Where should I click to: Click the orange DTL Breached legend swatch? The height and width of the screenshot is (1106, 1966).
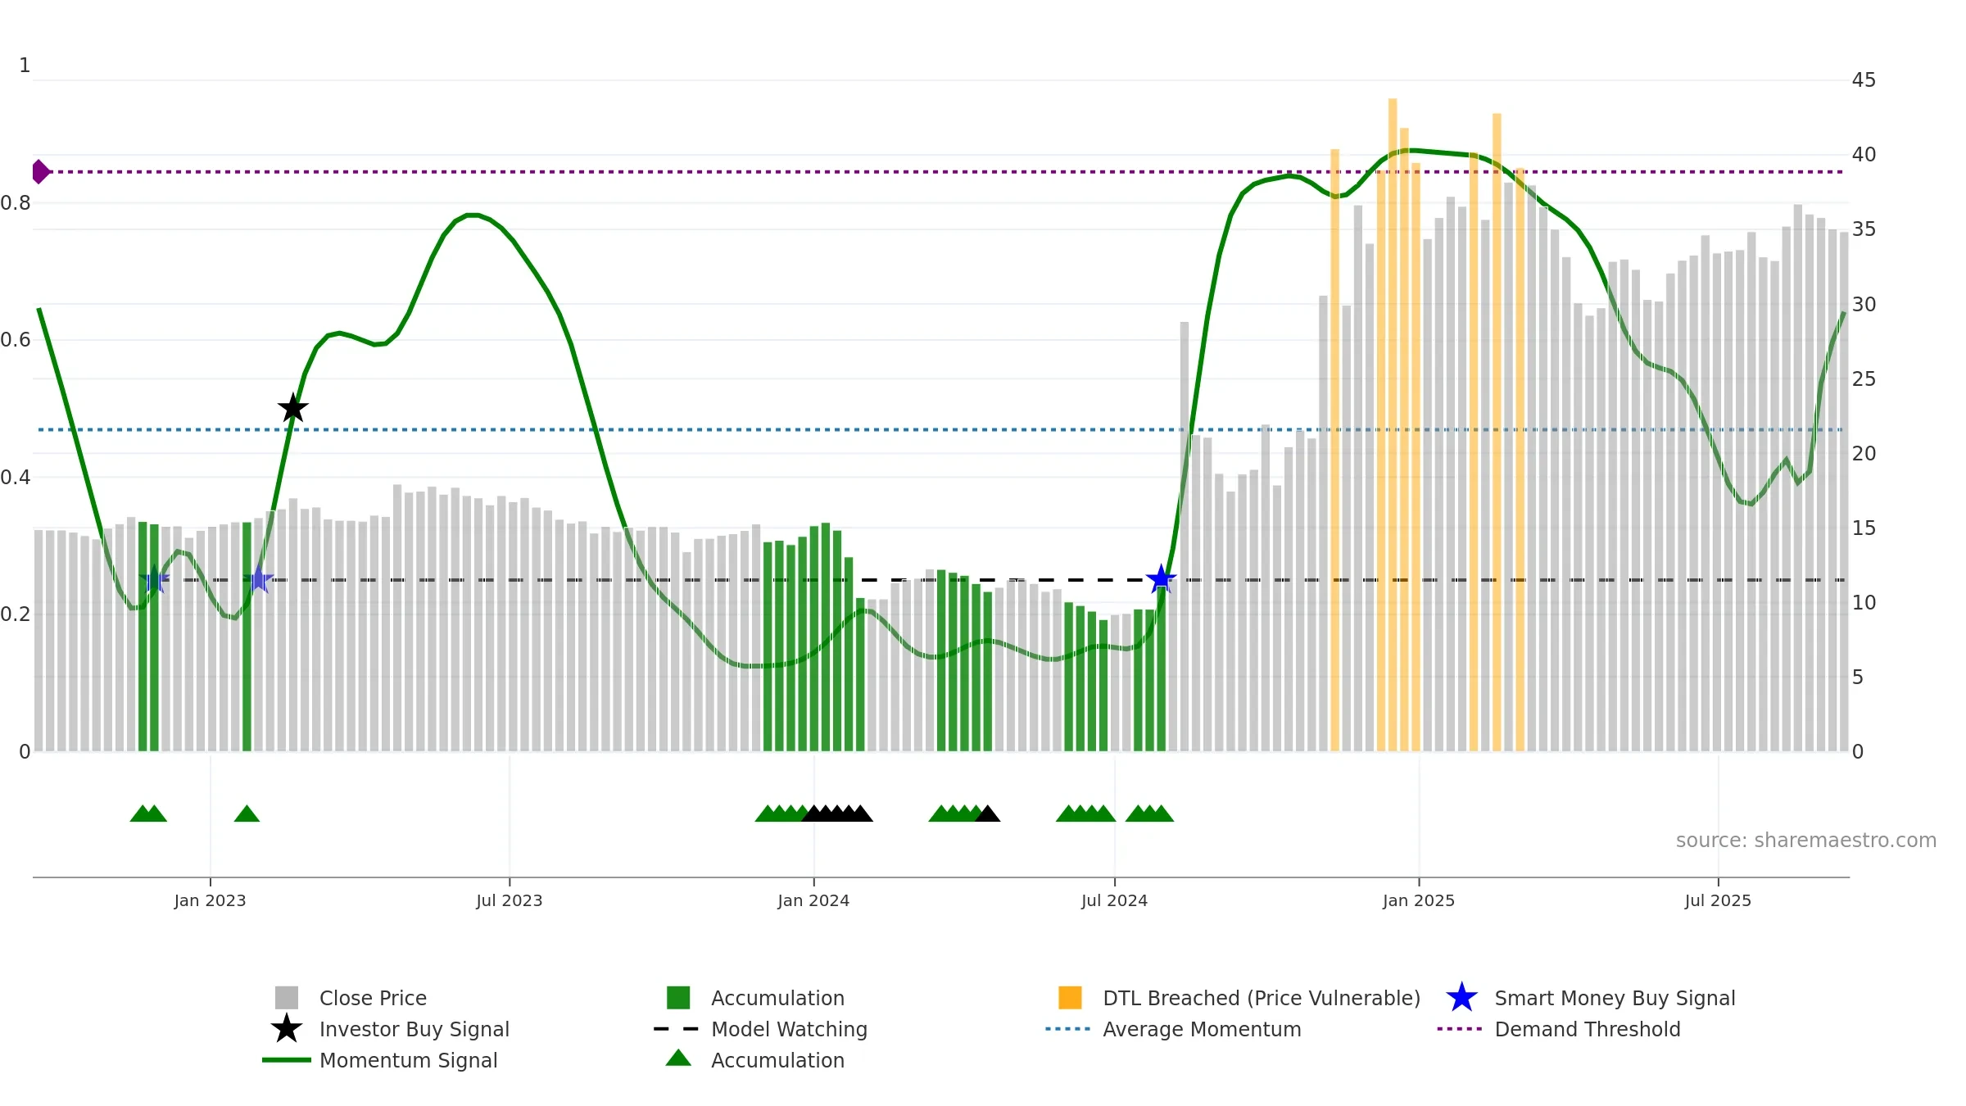1070,998
